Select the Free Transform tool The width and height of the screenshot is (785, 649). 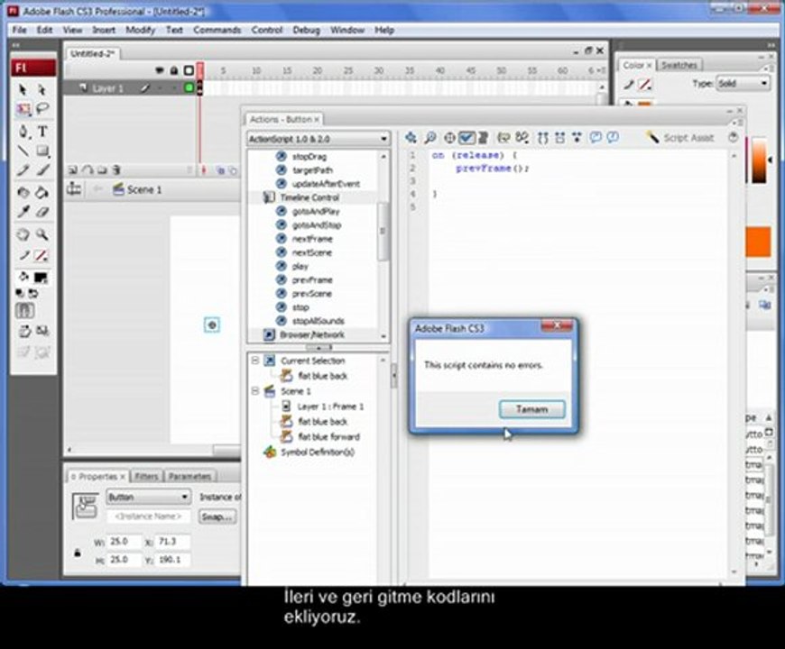pyautogui.click(x=23, y=109)
